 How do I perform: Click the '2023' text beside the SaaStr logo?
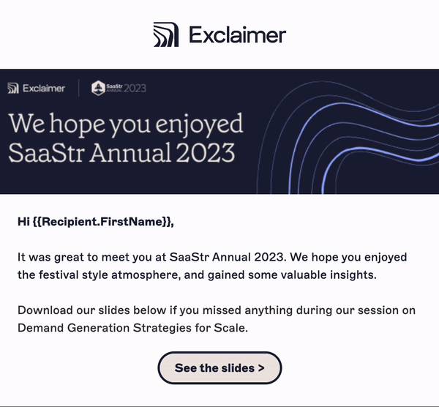click(135, 89)
